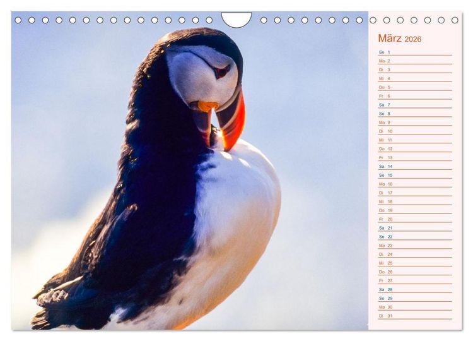Select the date row Do 12
Screen dimensions: 473x341
pos(415,148)
